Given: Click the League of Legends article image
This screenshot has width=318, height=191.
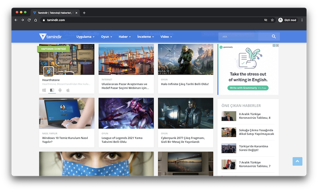Looking at the screenshot, I should click(x=126, y=113).
